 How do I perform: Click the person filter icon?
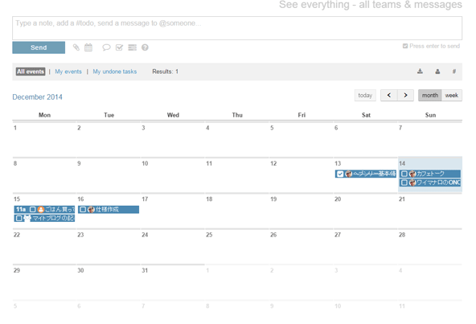(437, 72)
